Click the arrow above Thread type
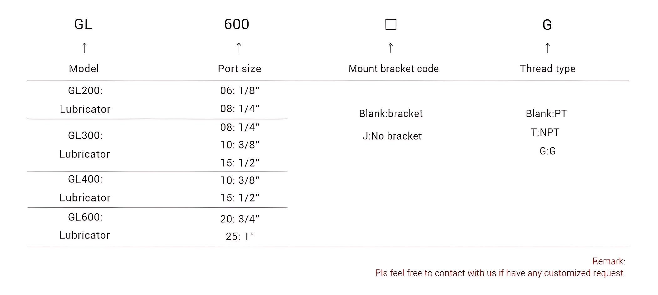This screenshot has width=658, height=295. tap(547, 48)
